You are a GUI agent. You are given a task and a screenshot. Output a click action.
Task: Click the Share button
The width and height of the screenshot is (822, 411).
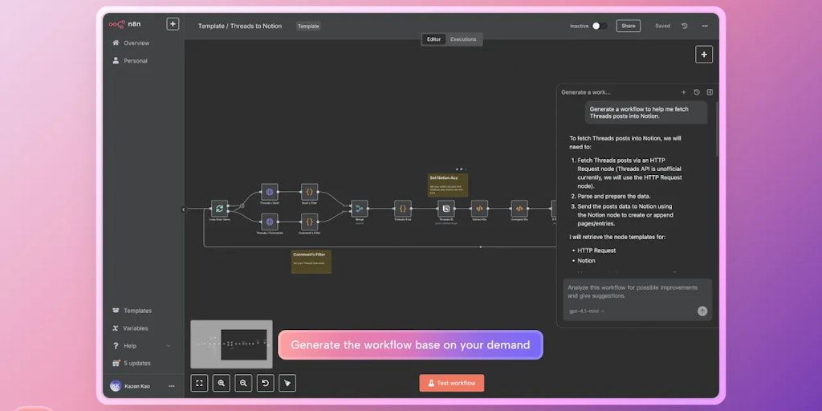(x=628, y=26)
